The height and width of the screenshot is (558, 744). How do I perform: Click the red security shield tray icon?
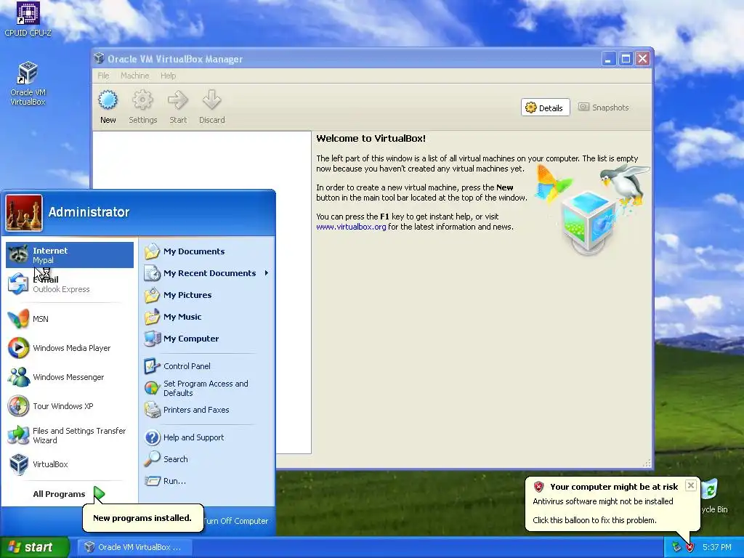[x=690, y=547]
